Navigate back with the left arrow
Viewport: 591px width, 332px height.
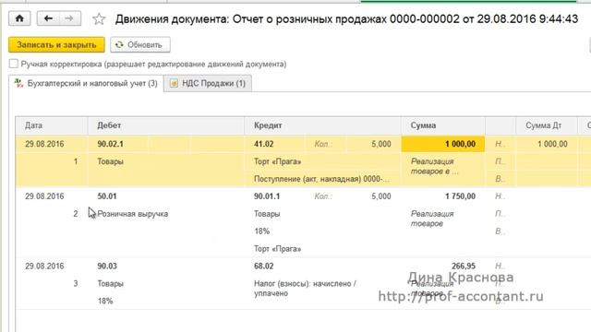pyautogui.click(x=48, y=18)
